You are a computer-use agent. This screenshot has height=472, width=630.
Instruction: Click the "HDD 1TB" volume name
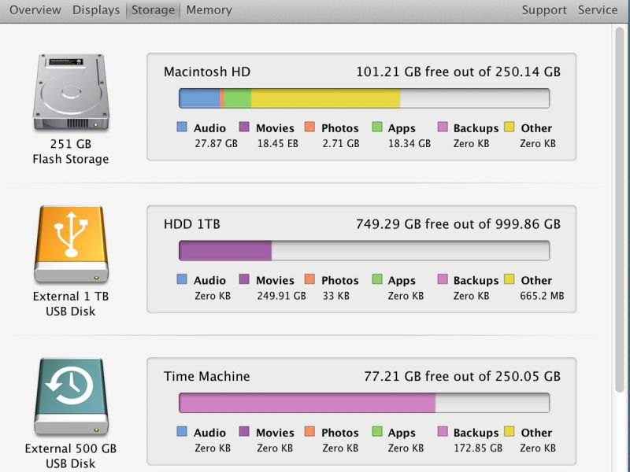point(192,224)
